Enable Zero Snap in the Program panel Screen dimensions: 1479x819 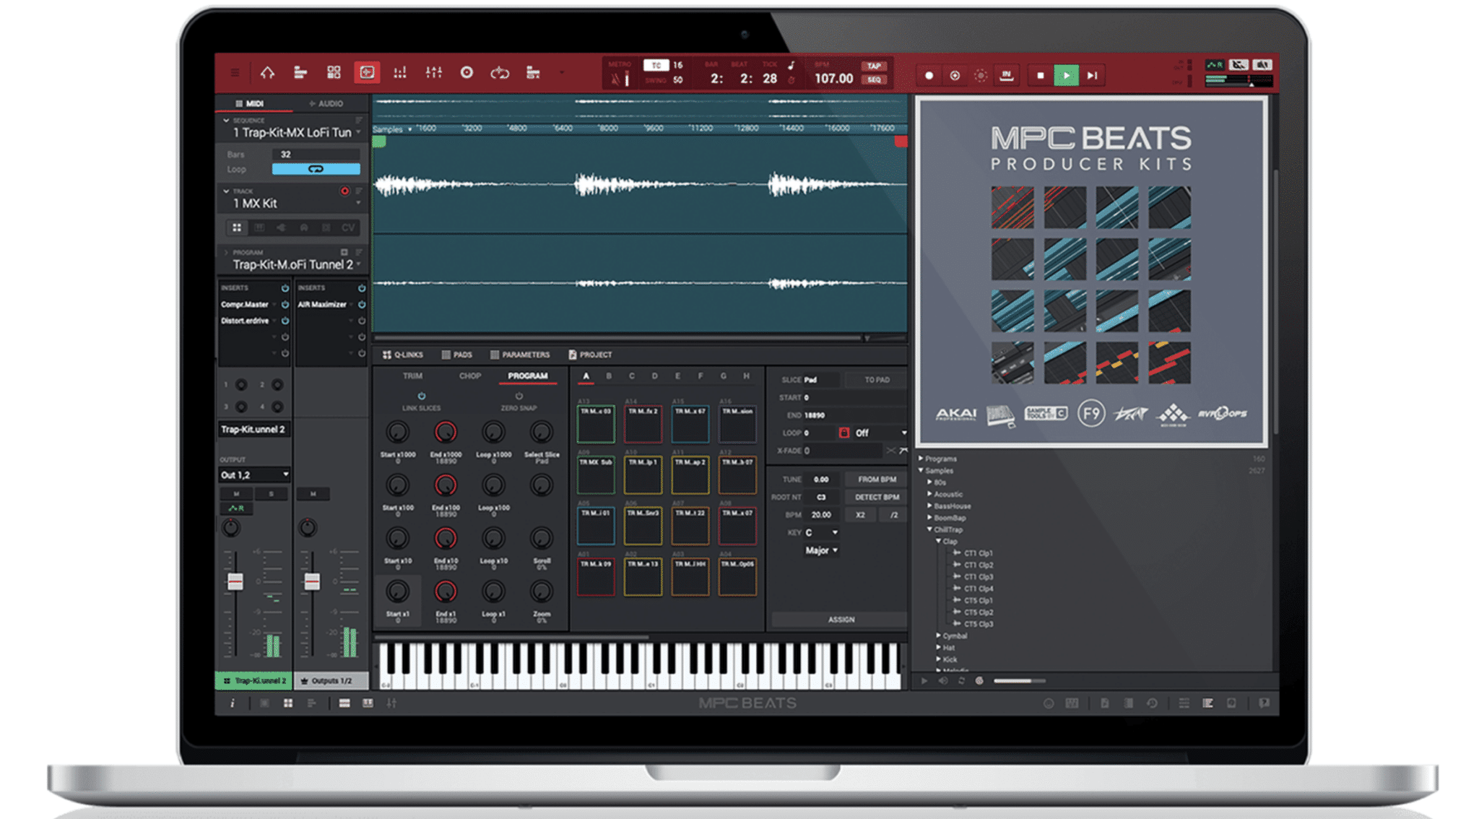tap(519, 395)
